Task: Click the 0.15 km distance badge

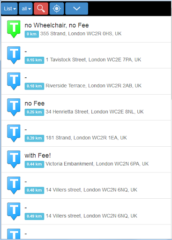Action: point(34,60)
